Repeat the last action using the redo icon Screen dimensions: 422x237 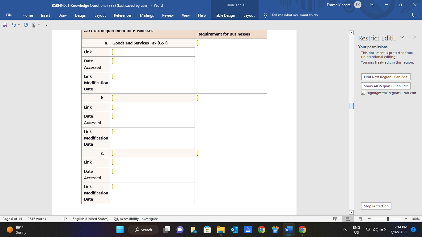point(26,25)
